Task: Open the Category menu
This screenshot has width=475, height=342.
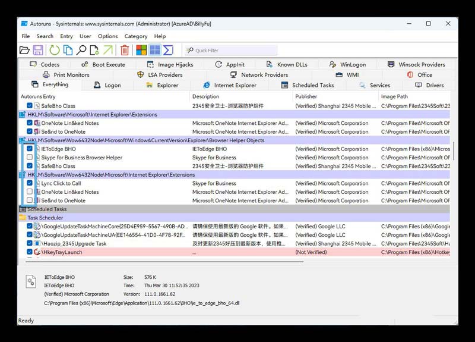Action: (136, 36)
